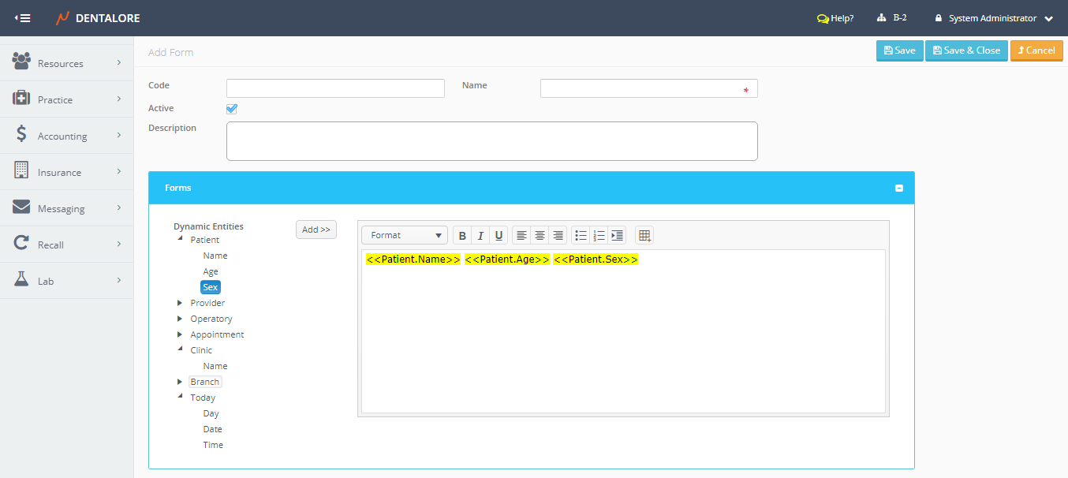This screenshot has height=478, width=1068.
Task: Click the insert table icon
Action: click(644, 236)
